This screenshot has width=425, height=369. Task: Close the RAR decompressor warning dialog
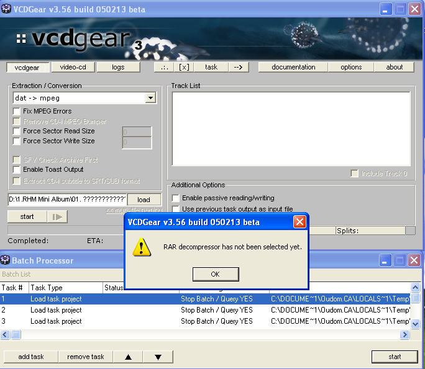pyautogui.click(x=299, y=222)
